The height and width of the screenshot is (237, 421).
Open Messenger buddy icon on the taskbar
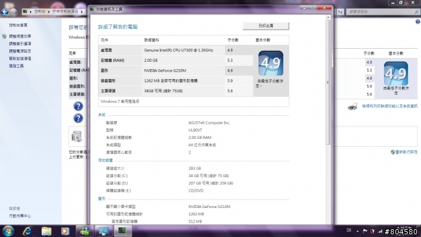pos(85,231)
